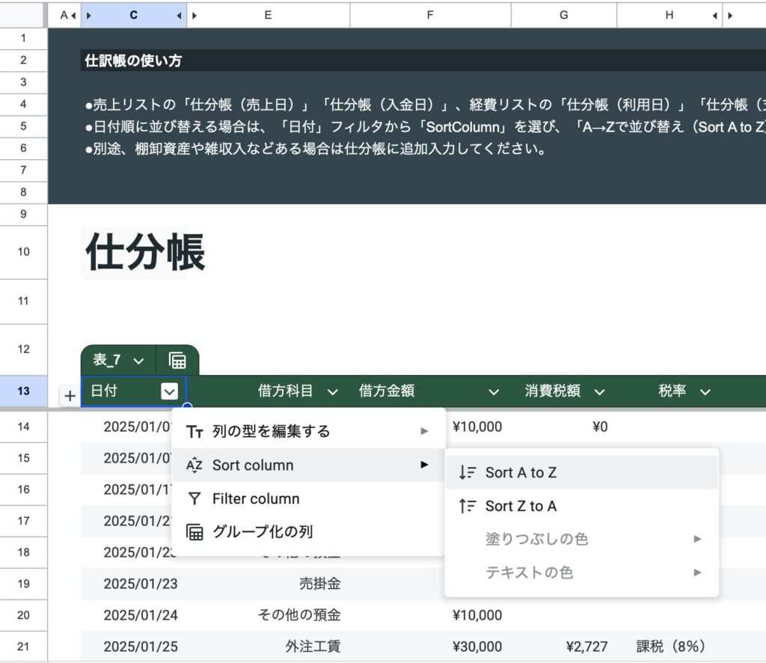Expand the 表_7 table name menu
This screenshot has height=663, width=766.
point(138,361)
